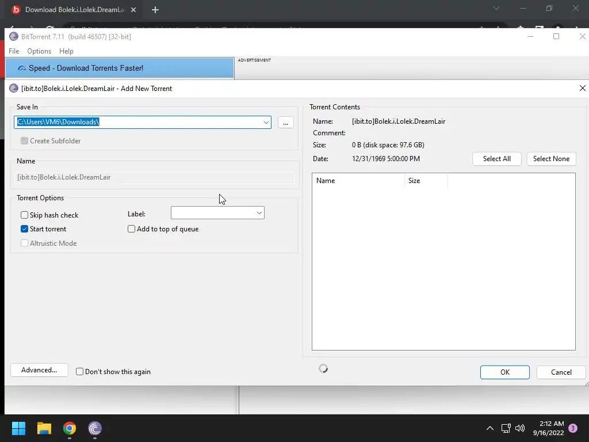The image size is (589, 442).
Task: Toggle Skip hash check checkbox
Action: tap(24, 215)
